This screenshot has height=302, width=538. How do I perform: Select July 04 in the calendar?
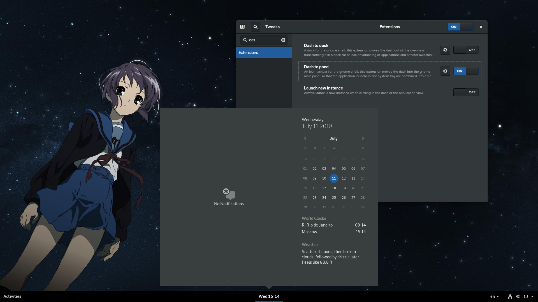(334, 169)
